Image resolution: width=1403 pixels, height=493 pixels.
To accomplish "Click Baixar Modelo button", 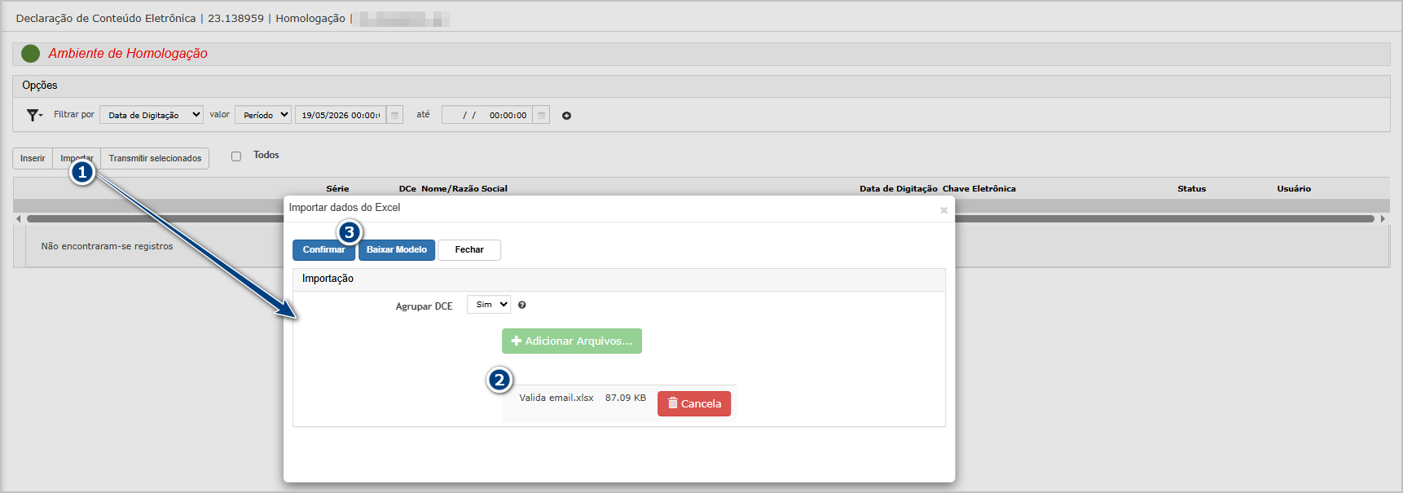I will 397,250.
